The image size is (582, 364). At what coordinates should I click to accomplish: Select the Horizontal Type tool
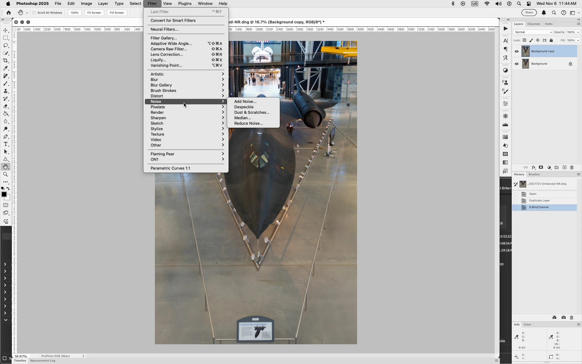(x=5, y=144)
